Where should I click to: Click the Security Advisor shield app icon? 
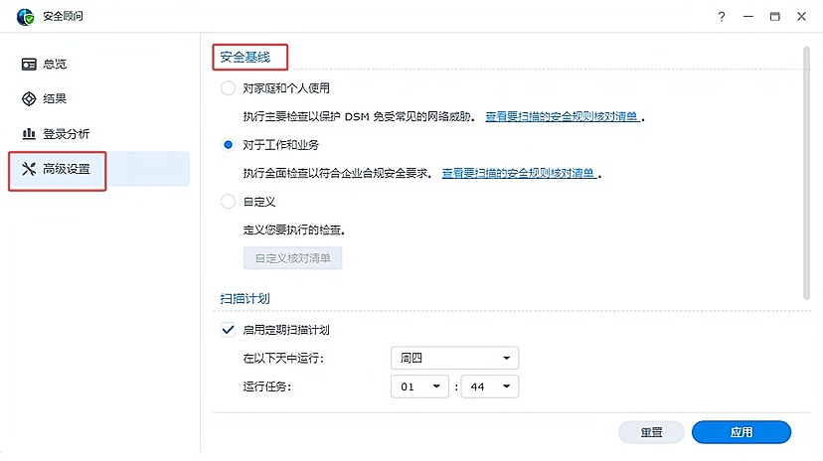click(26, 16)
